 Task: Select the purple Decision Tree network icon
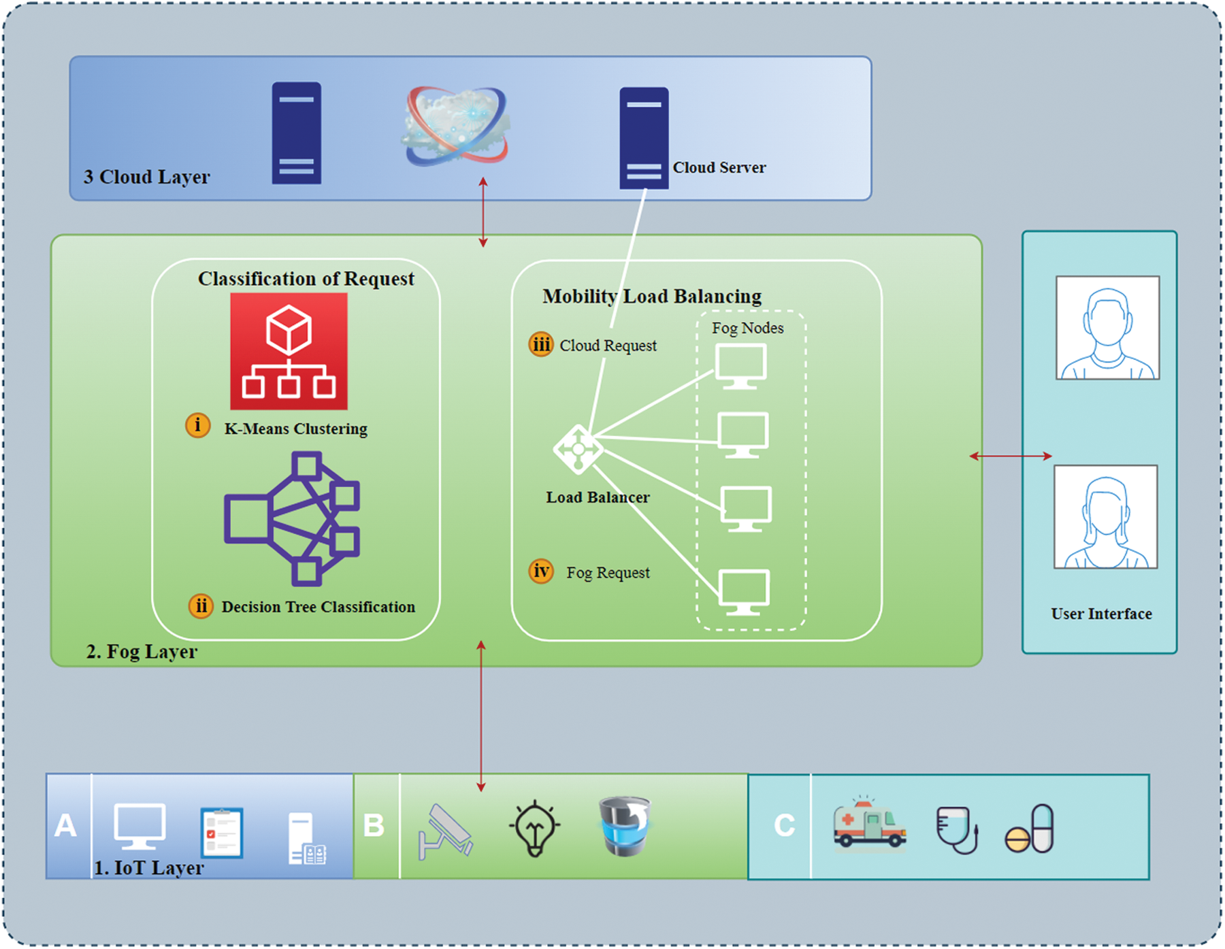(293, 520)
